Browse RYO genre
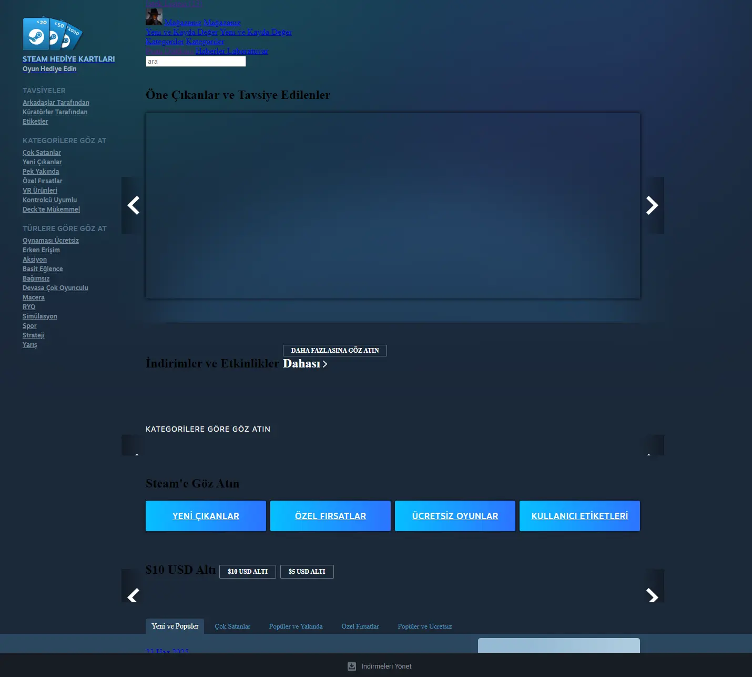Viewport: 752px width, 677px height. 29,307
